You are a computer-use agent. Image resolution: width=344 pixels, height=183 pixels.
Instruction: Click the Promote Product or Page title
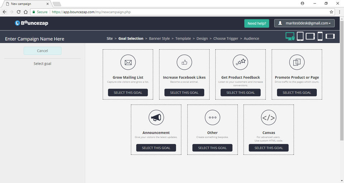tap(297, 77)
